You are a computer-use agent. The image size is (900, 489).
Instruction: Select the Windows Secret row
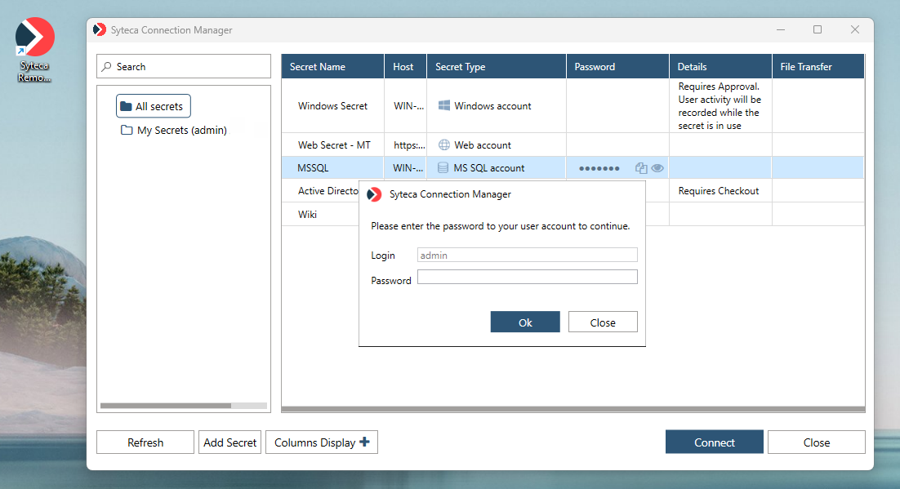[573, 105]
